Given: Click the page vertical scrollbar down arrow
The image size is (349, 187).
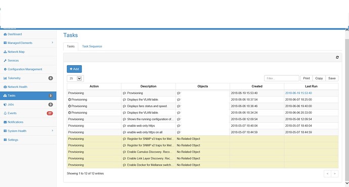Looking at the screenshot, I should pos(347,183).
